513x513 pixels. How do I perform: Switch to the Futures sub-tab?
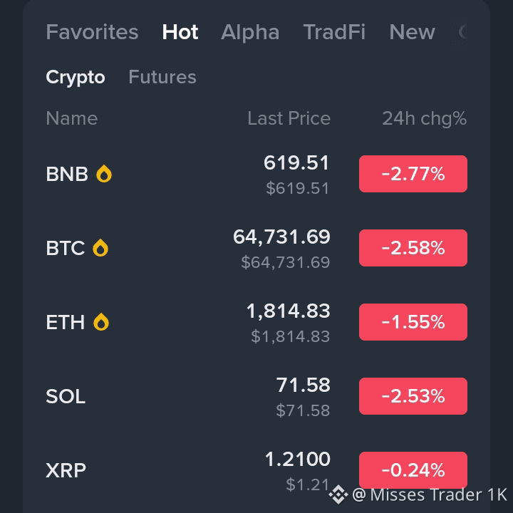(162, 77)
